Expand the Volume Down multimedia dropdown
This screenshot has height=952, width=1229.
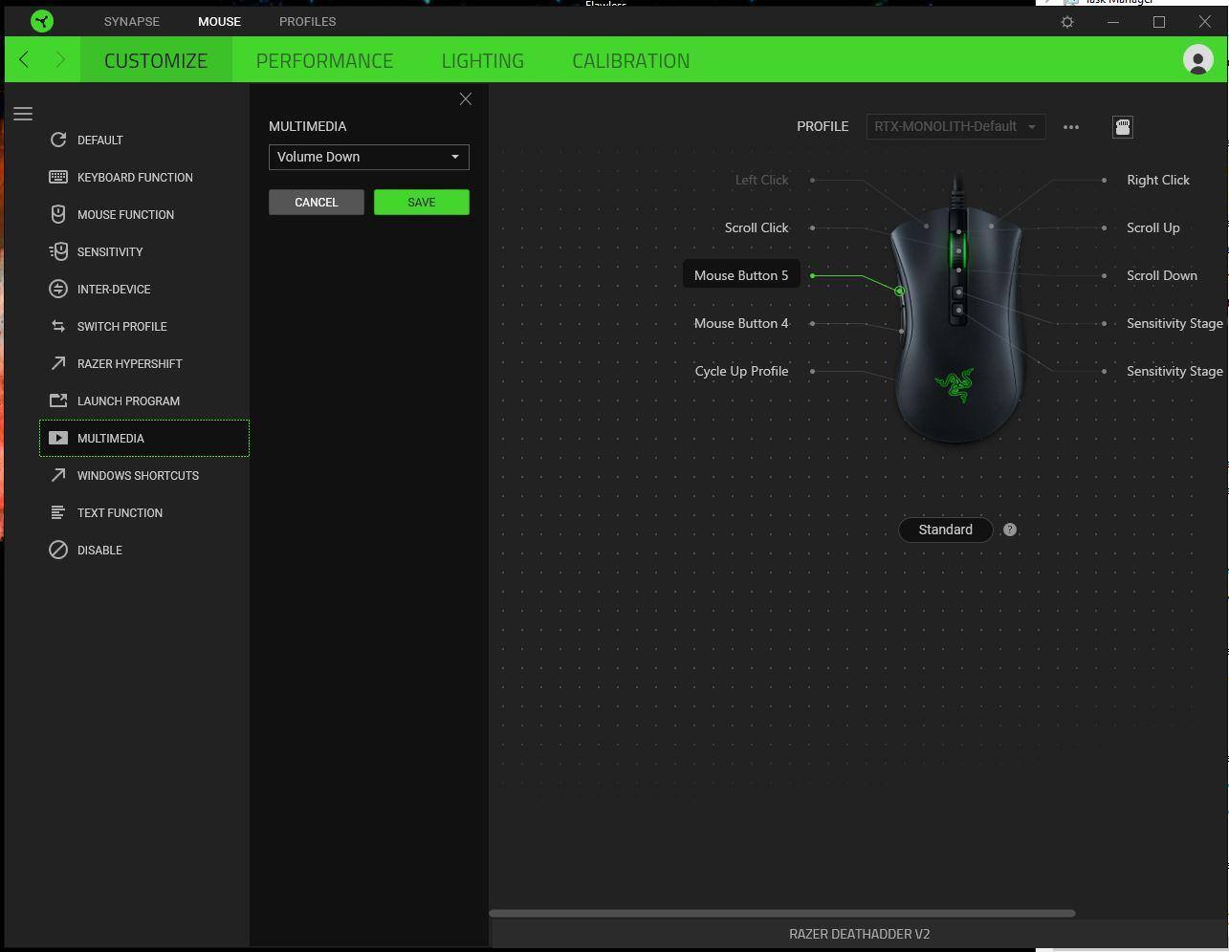coord(368,157)
